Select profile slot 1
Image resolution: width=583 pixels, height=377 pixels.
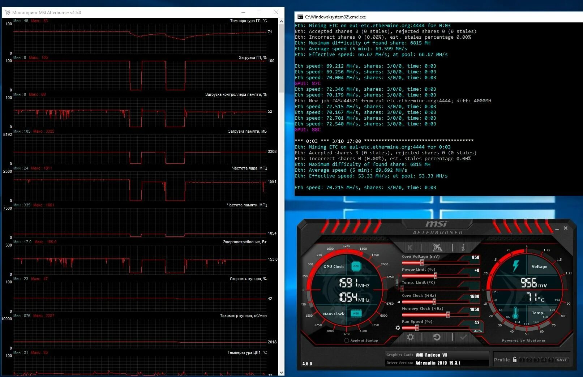pyautogui.click(x=522, y=360)
